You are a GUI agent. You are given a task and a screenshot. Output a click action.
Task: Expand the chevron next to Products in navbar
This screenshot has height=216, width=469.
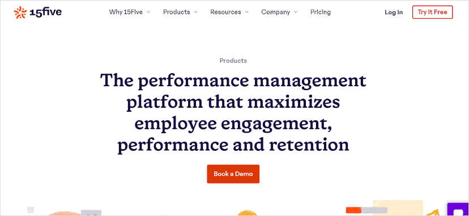pos(195,12)
